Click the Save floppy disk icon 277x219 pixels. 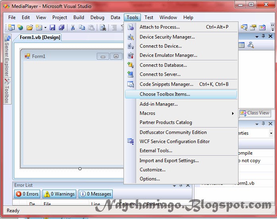[52, 27]
